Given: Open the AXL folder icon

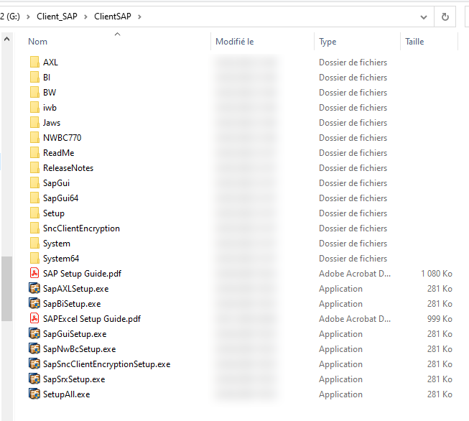Looking at the screenshot, I should click(34, 63).
